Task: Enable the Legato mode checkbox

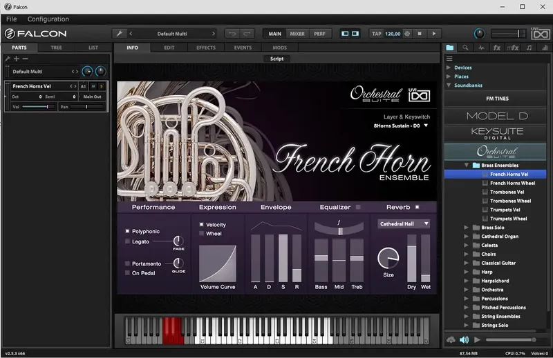Action: pyautogui.click(x=127, y=241)
